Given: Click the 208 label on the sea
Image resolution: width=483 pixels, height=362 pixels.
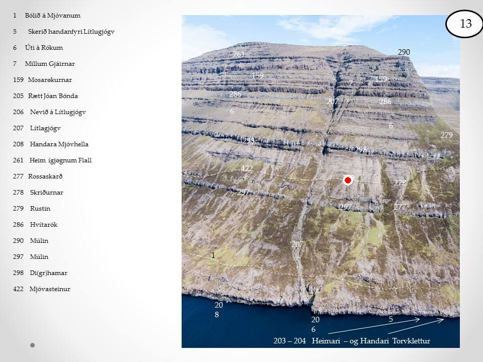Looking at the screenshot, I should pos(218,310).
